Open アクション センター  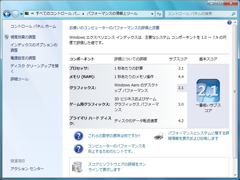pyautogui.click(x=27, y=169)
